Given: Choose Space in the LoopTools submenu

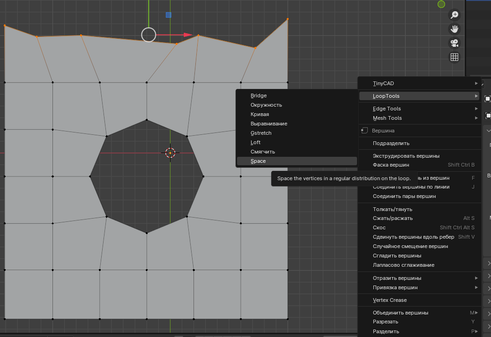Looking at the screenshot, I should [x=258, y=161].
